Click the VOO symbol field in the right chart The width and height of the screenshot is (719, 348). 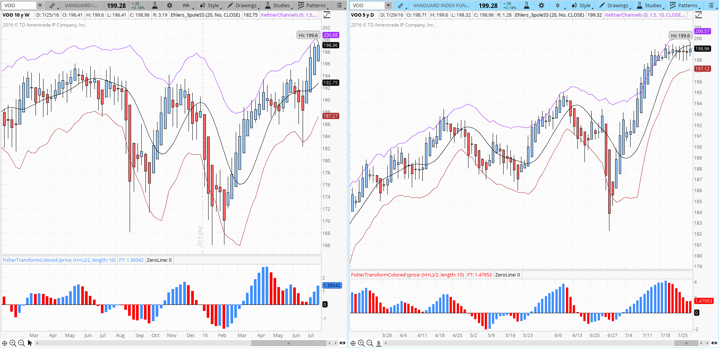(368, 6)
